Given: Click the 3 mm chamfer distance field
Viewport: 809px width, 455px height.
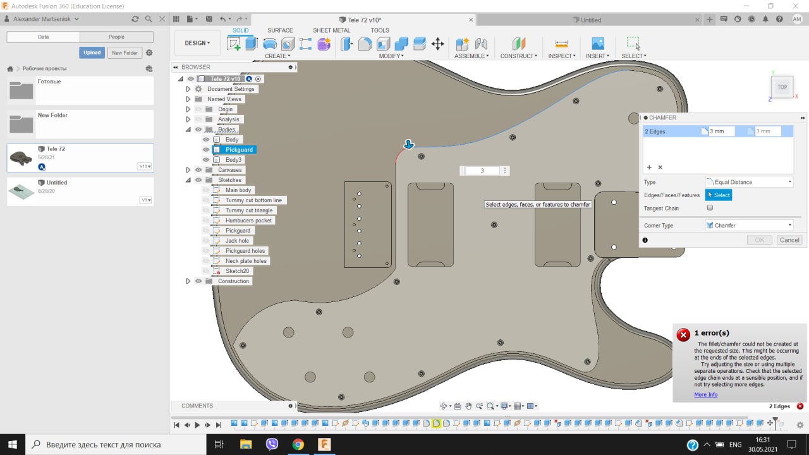Looking at the screenshot, I should pos(721,131).
